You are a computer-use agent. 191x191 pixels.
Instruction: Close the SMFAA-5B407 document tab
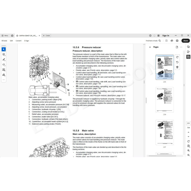pyautogui.click(x=39, y=36)
